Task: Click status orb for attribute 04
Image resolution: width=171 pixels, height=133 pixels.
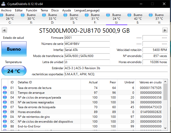Action: (5, 97)
